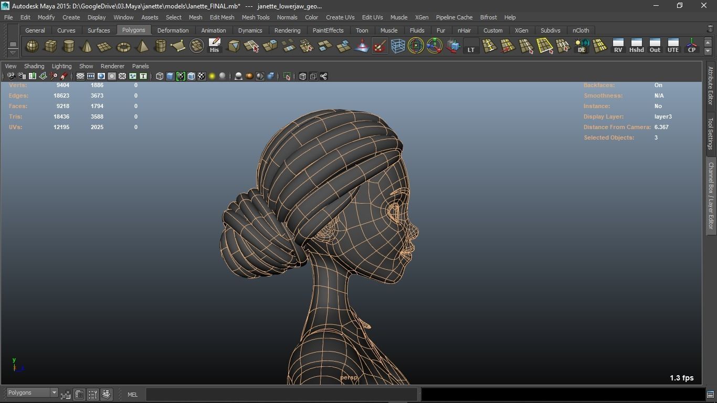Click the bookmarks icon in panel toolbar

pos(32,76)
